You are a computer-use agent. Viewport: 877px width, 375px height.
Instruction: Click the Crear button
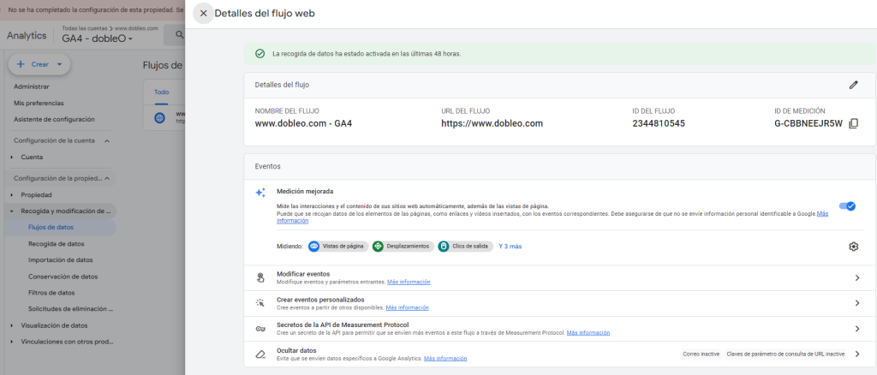[x=39, y=64]
